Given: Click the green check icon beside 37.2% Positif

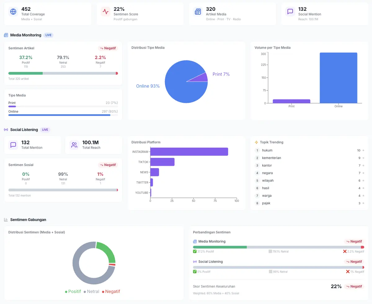Looking at the screenshot, I should click(195, 251).
